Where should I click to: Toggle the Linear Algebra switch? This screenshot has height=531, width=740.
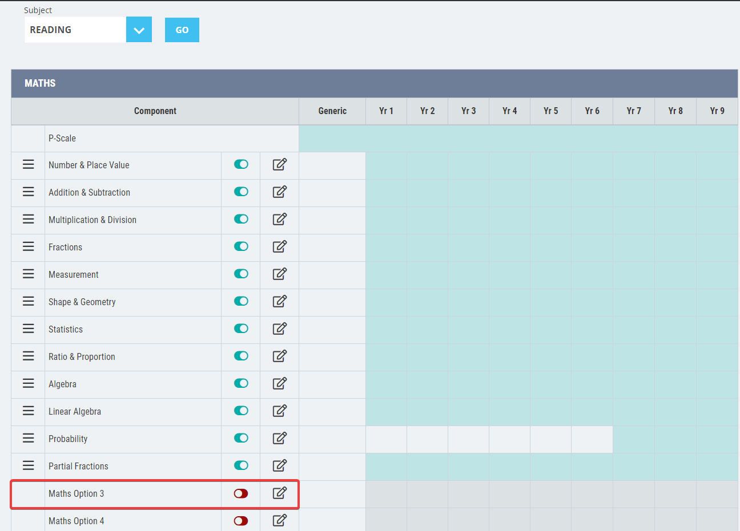(241, 411)
